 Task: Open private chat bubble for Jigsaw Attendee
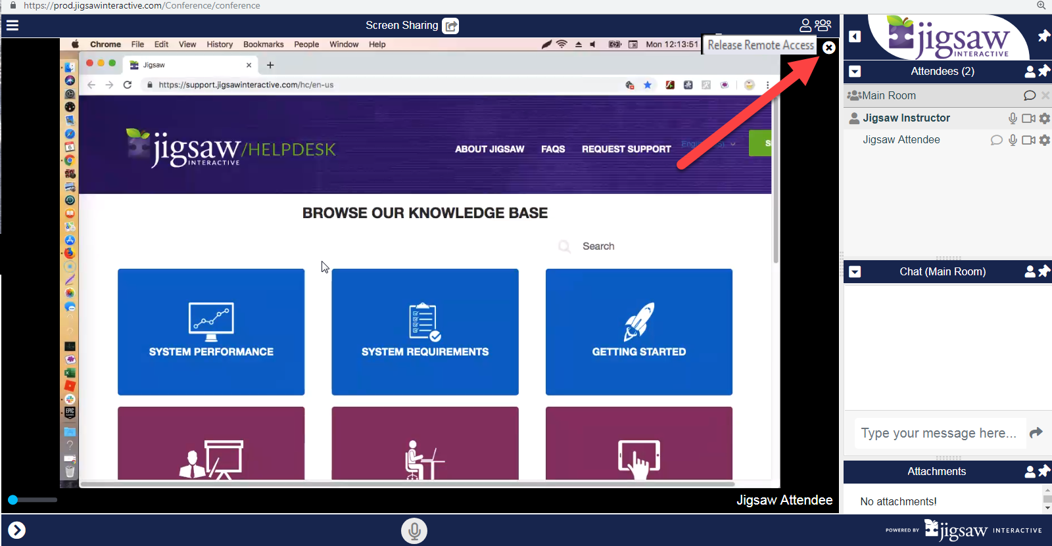pyautogui.click(x=996, y=140)
